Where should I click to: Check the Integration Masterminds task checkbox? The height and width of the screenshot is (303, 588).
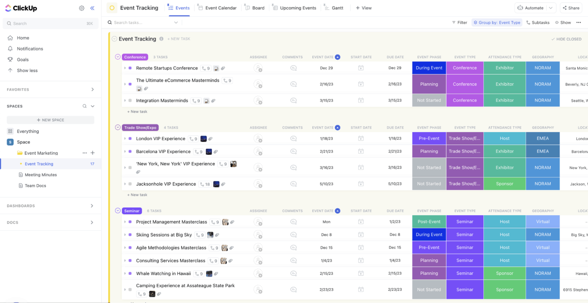130,100
